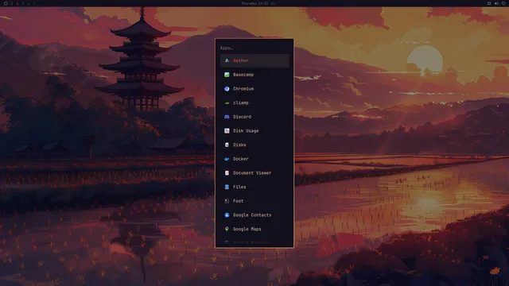Open Basecamp via its green icon
The height and width of the screenshot is (286, 509).
[227, 75]
